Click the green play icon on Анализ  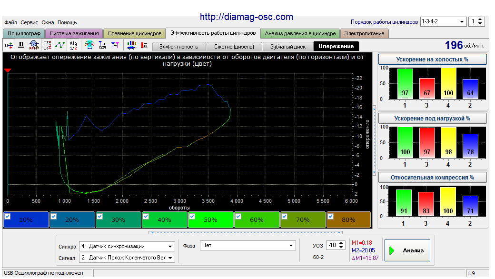(392, 250)
